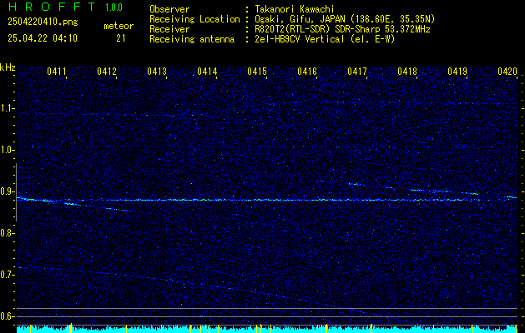Select antenna text 2el-HB9CV Vertical
Image resolution: width=525 pixels, height=333 pixels.
pyautogui.click(x=300, y=39)
